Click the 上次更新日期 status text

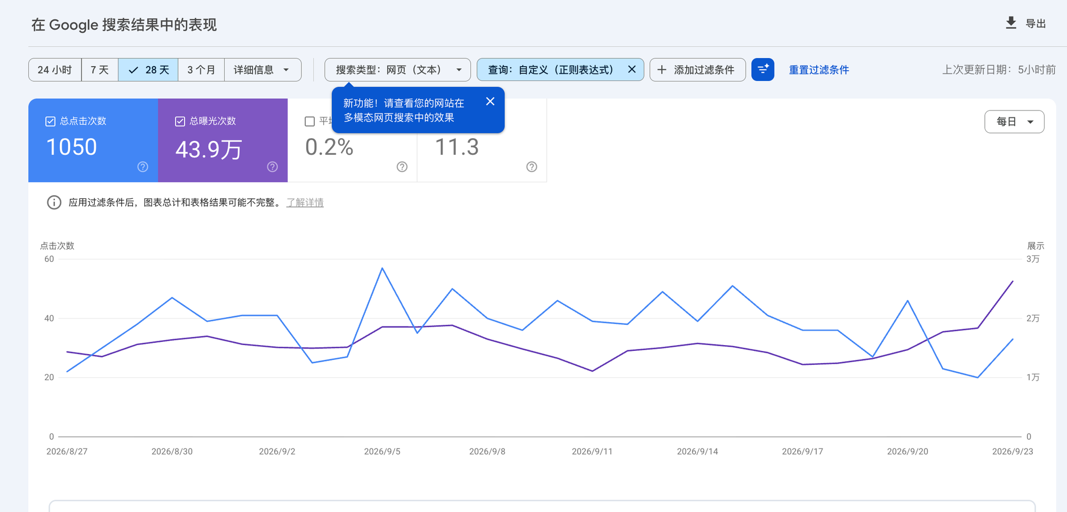[x=999, y=70]
